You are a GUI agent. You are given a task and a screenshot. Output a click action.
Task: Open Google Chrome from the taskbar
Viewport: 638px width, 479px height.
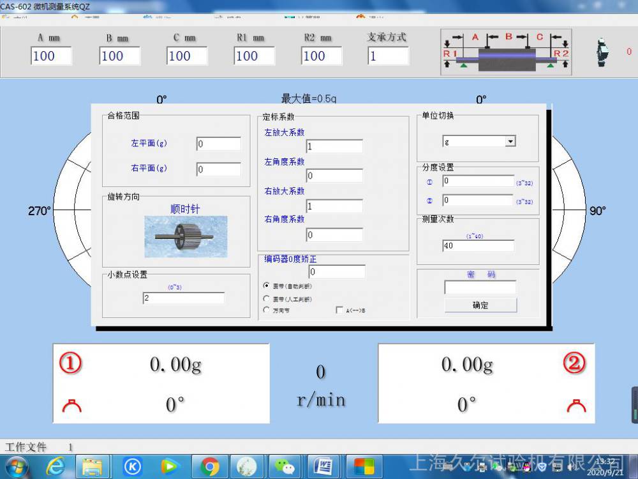click(x=210, y=467)
